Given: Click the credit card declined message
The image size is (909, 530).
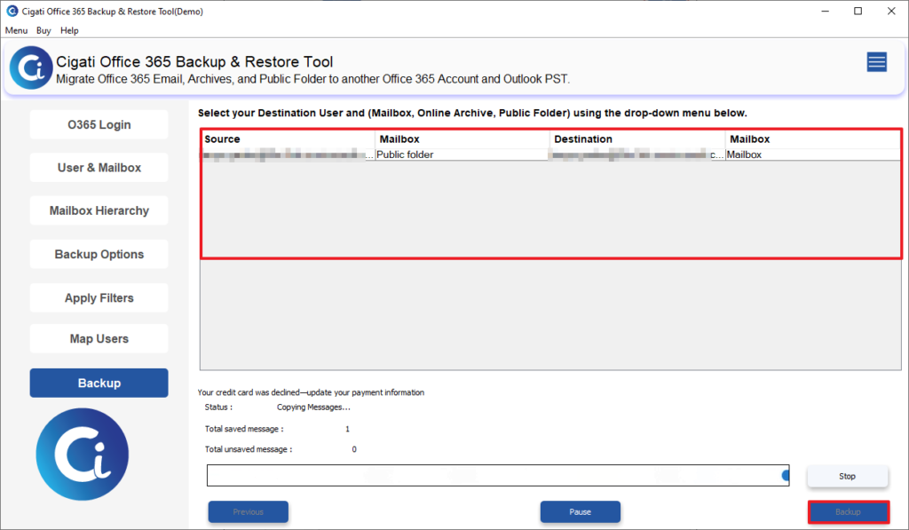Looking at the screenshot, I should coord(311,392).
